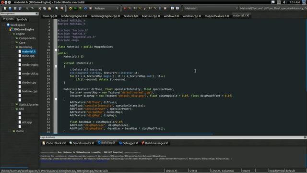Screen dimensions: 307x173
Task: Rebuild the project
Action: [85, 8]
